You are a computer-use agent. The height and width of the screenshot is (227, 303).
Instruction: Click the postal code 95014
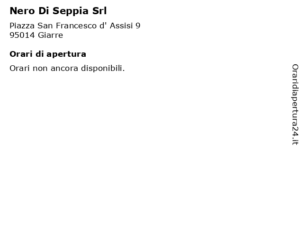coord(22,35)
